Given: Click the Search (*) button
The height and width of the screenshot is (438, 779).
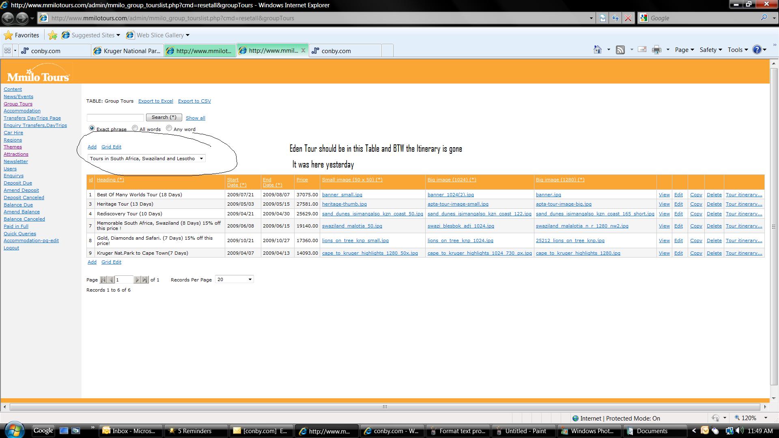Looking at the screenshot, I should click(164, 117).
